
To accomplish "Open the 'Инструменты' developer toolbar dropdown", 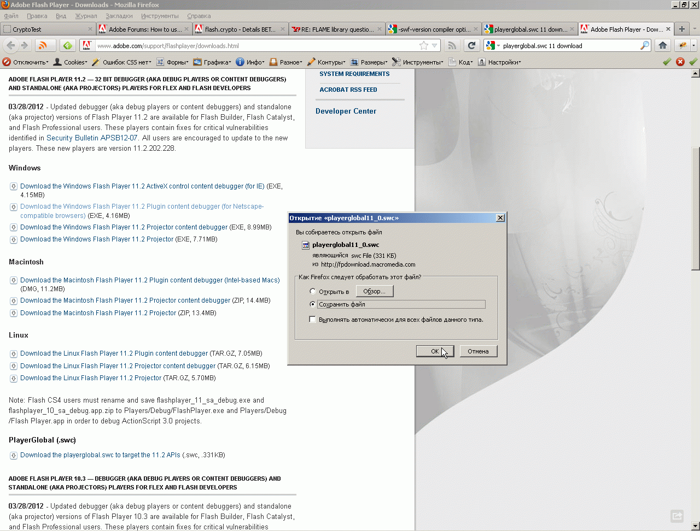I will point(418,62).
